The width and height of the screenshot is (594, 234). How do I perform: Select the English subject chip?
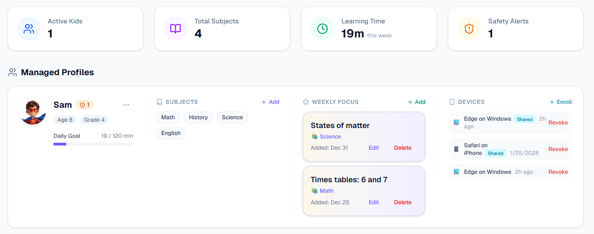coord(171,133)
